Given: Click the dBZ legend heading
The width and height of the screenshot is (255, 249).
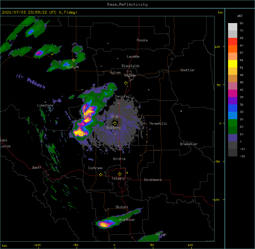Looking at the screenshot, I should [240, 16].
